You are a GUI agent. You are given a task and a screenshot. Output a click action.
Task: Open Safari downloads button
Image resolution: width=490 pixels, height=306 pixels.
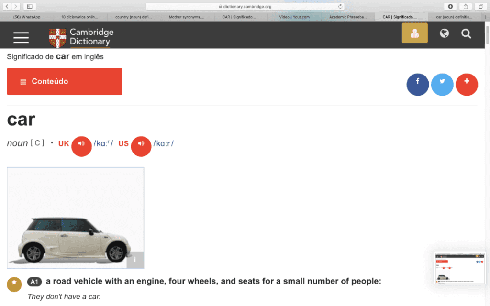coord(450,6)
